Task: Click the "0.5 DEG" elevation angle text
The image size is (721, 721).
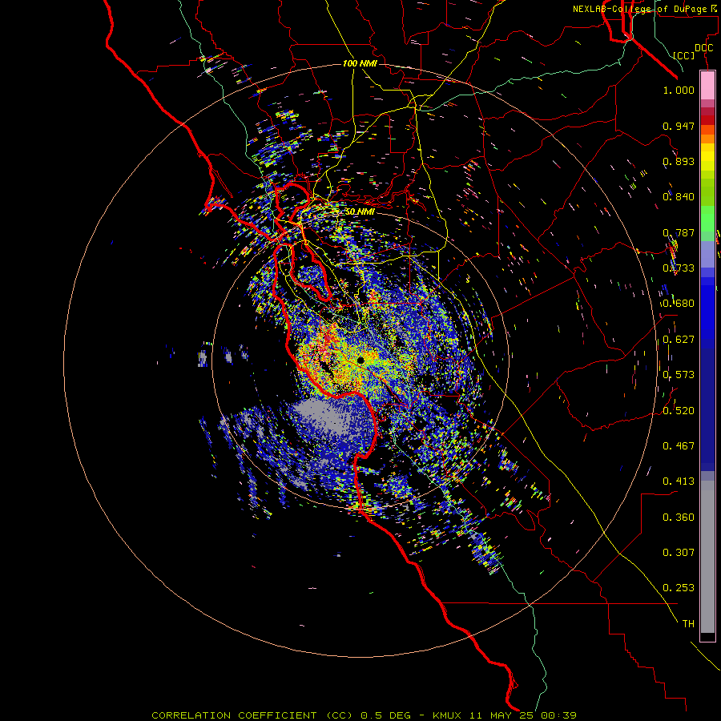Action: click(x=385, y=715)
